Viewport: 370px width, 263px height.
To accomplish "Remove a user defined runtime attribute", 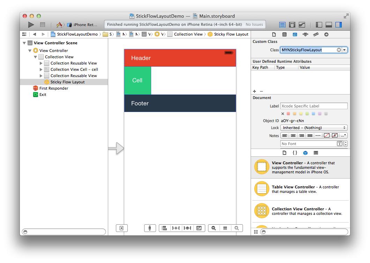I will (x=261, y=91).
